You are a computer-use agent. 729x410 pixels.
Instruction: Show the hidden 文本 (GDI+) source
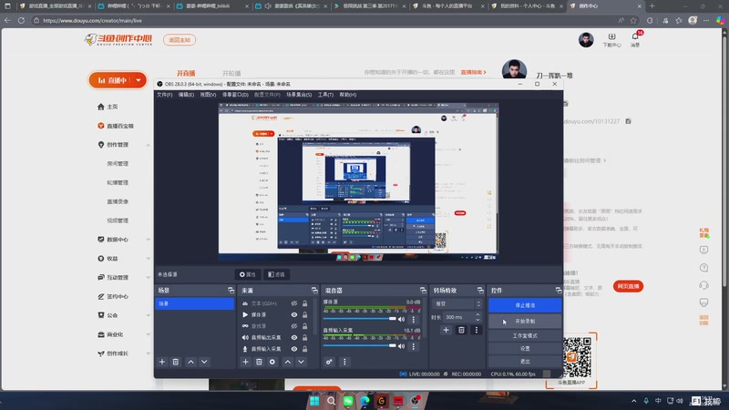click(294, 303)
